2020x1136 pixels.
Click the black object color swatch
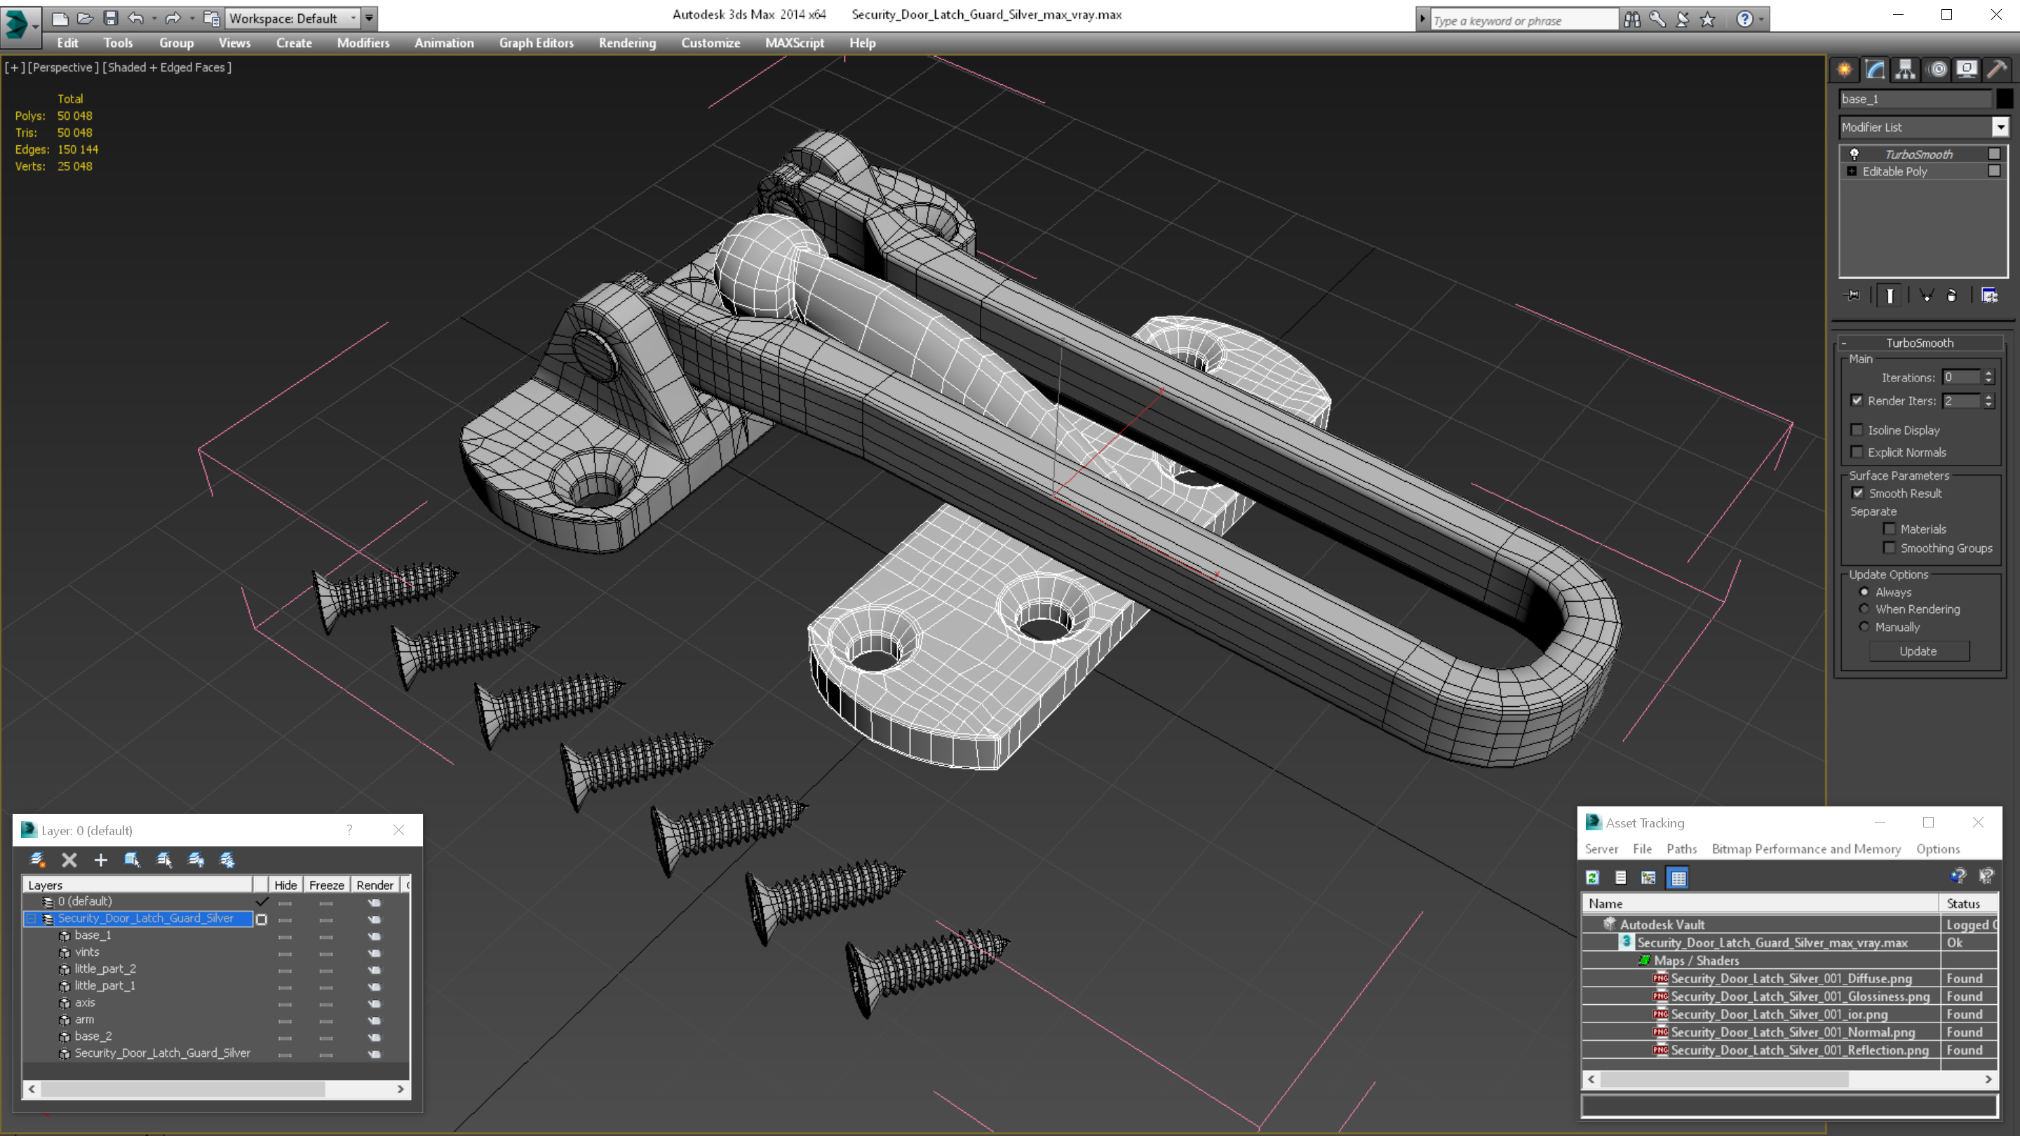pos(2005,99)
